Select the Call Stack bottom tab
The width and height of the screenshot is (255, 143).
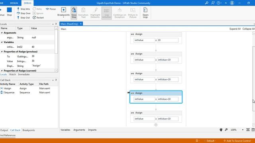[15, 130]
